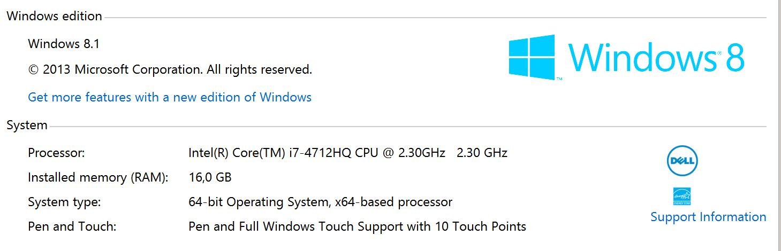781x251 pixels.
Task: Click the Pen and Touch label
Action: coord(72,226)
